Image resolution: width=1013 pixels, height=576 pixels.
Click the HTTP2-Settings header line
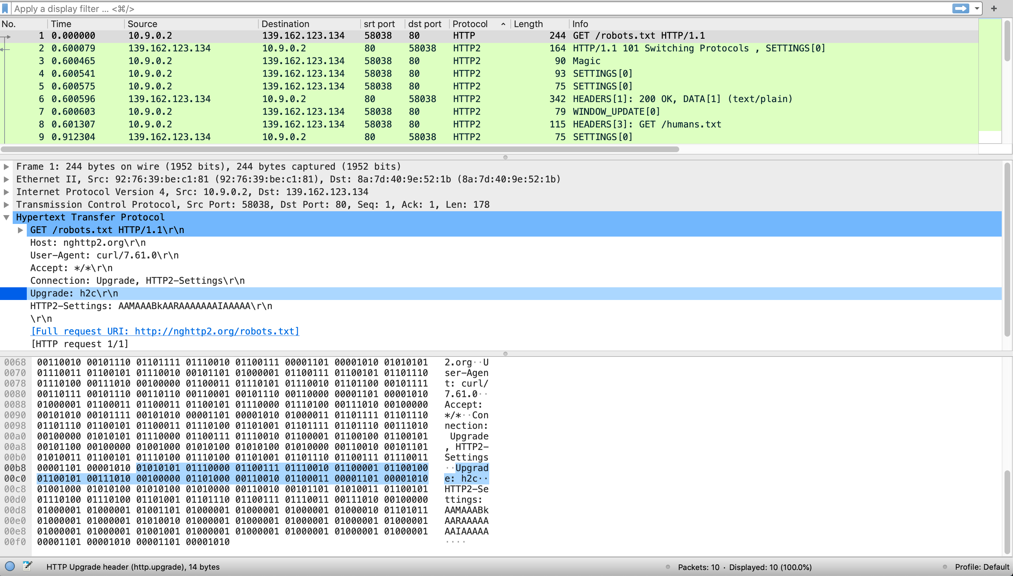[x=151, y=306]
